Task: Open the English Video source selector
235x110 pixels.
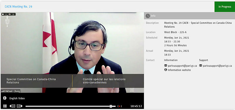Action: (x=17, y=98)
